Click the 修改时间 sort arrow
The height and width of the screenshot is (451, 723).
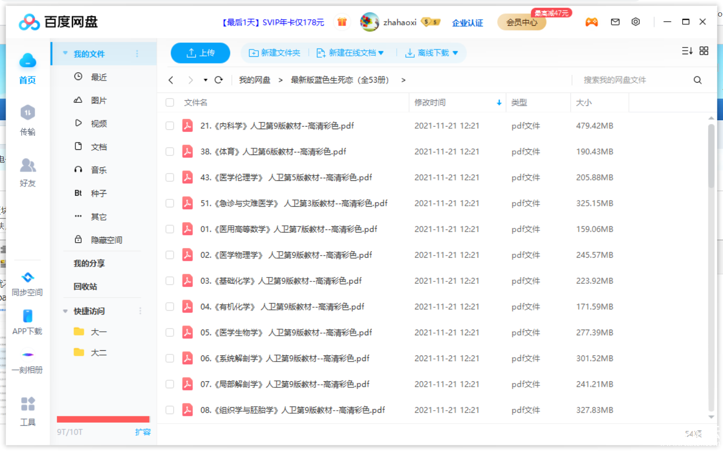(x=499, y=102)
